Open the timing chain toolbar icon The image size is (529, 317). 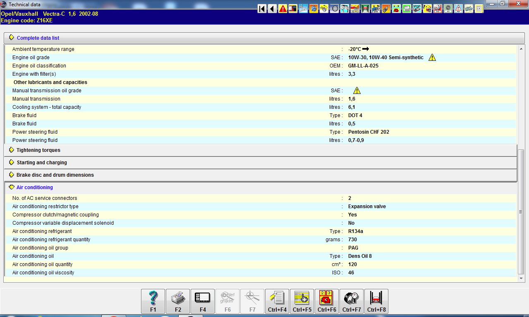(x=469, y=8)
